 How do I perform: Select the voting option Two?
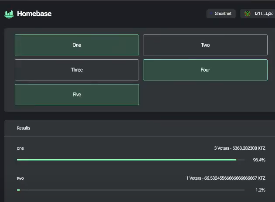[205, 45]
